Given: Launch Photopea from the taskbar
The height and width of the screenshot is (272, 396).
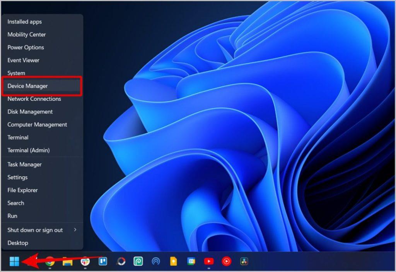Looking at the screenshot, I should click(138, 261).
